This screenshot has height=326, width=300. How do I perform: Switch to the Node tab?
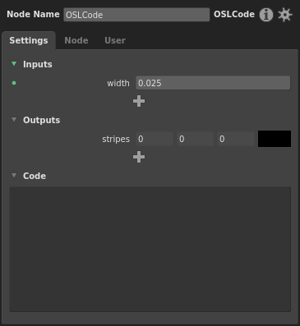pyautogui.click(x=76, y=40)
